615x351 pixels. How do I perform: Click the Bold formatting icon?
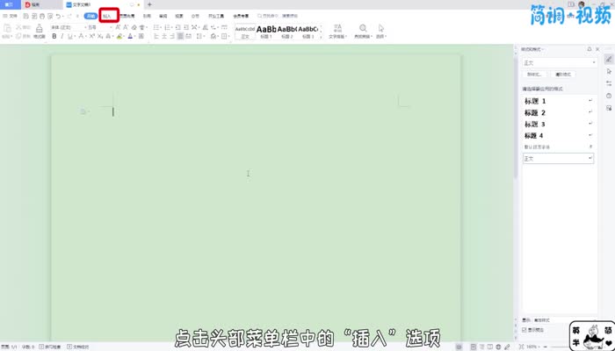point(54,37)
